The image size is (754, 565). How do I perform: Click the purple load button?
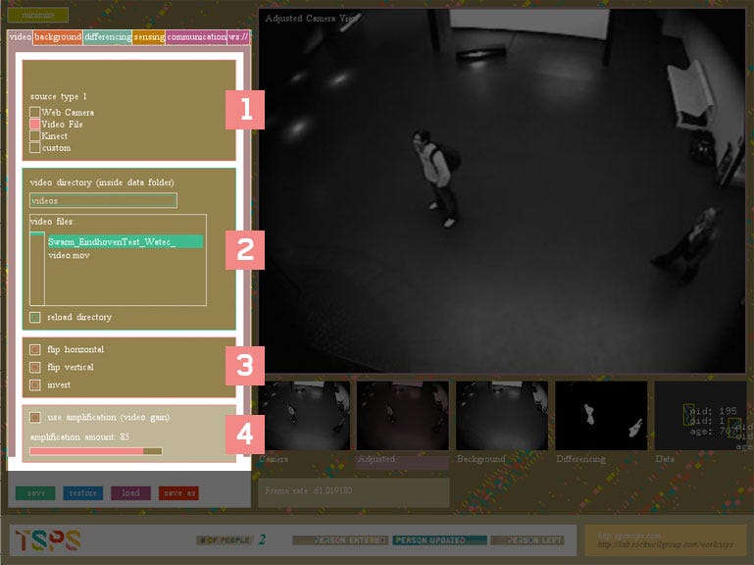(130, 493)
